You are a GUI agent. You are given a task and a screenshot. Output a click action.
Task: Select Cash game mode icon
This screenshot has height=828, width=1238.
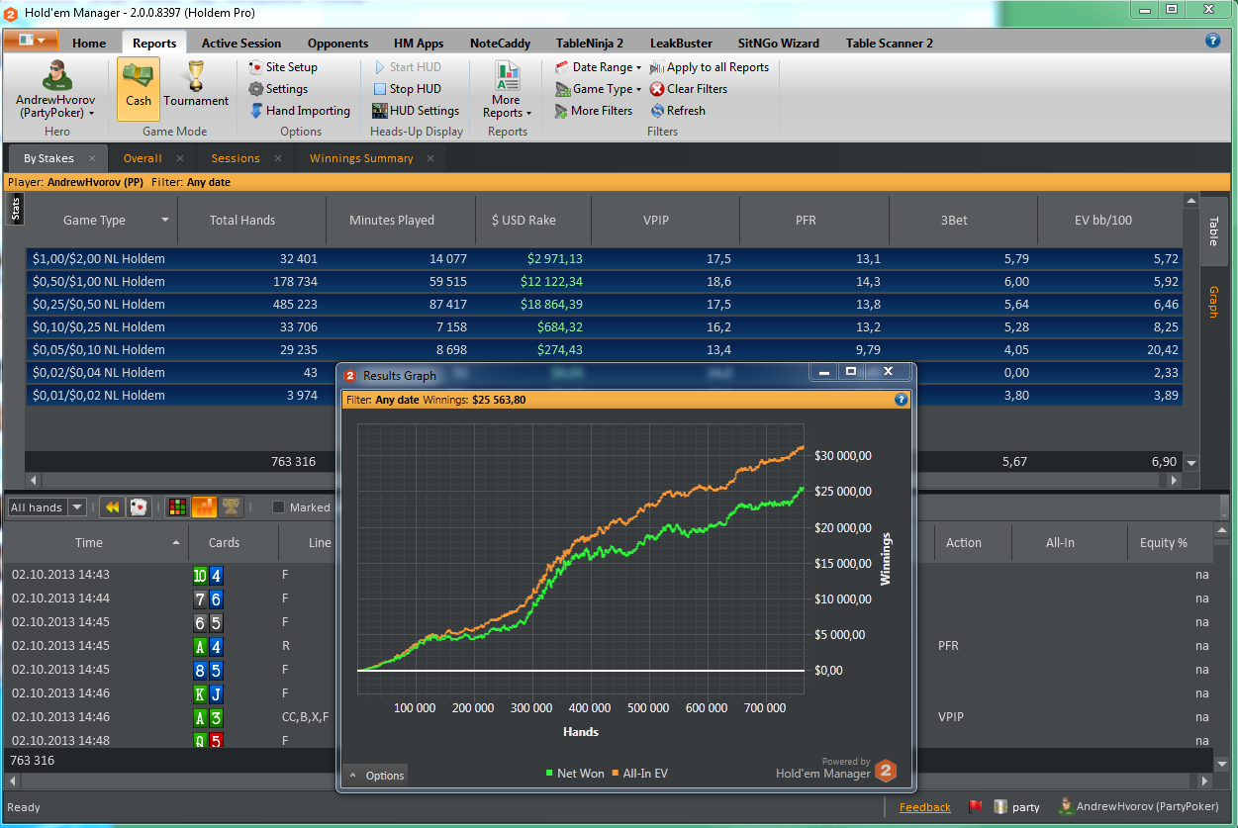(139, 88)
